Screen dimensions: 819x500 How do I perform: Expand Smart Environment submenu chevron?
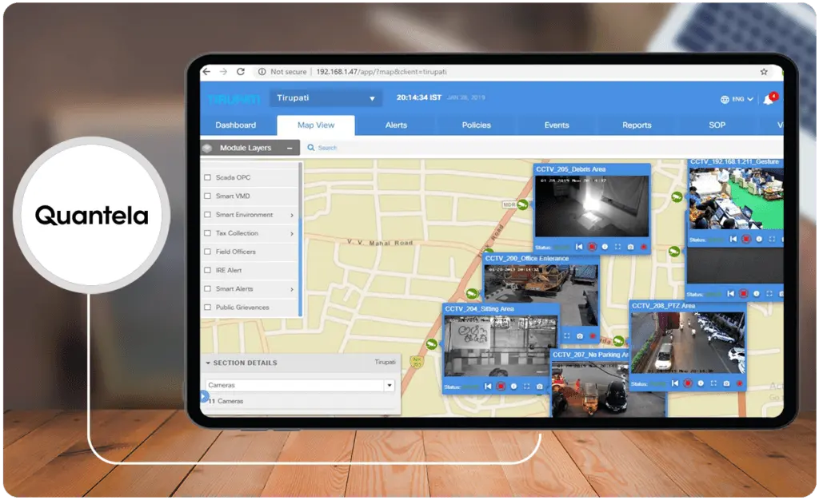[x=291, y=215]
